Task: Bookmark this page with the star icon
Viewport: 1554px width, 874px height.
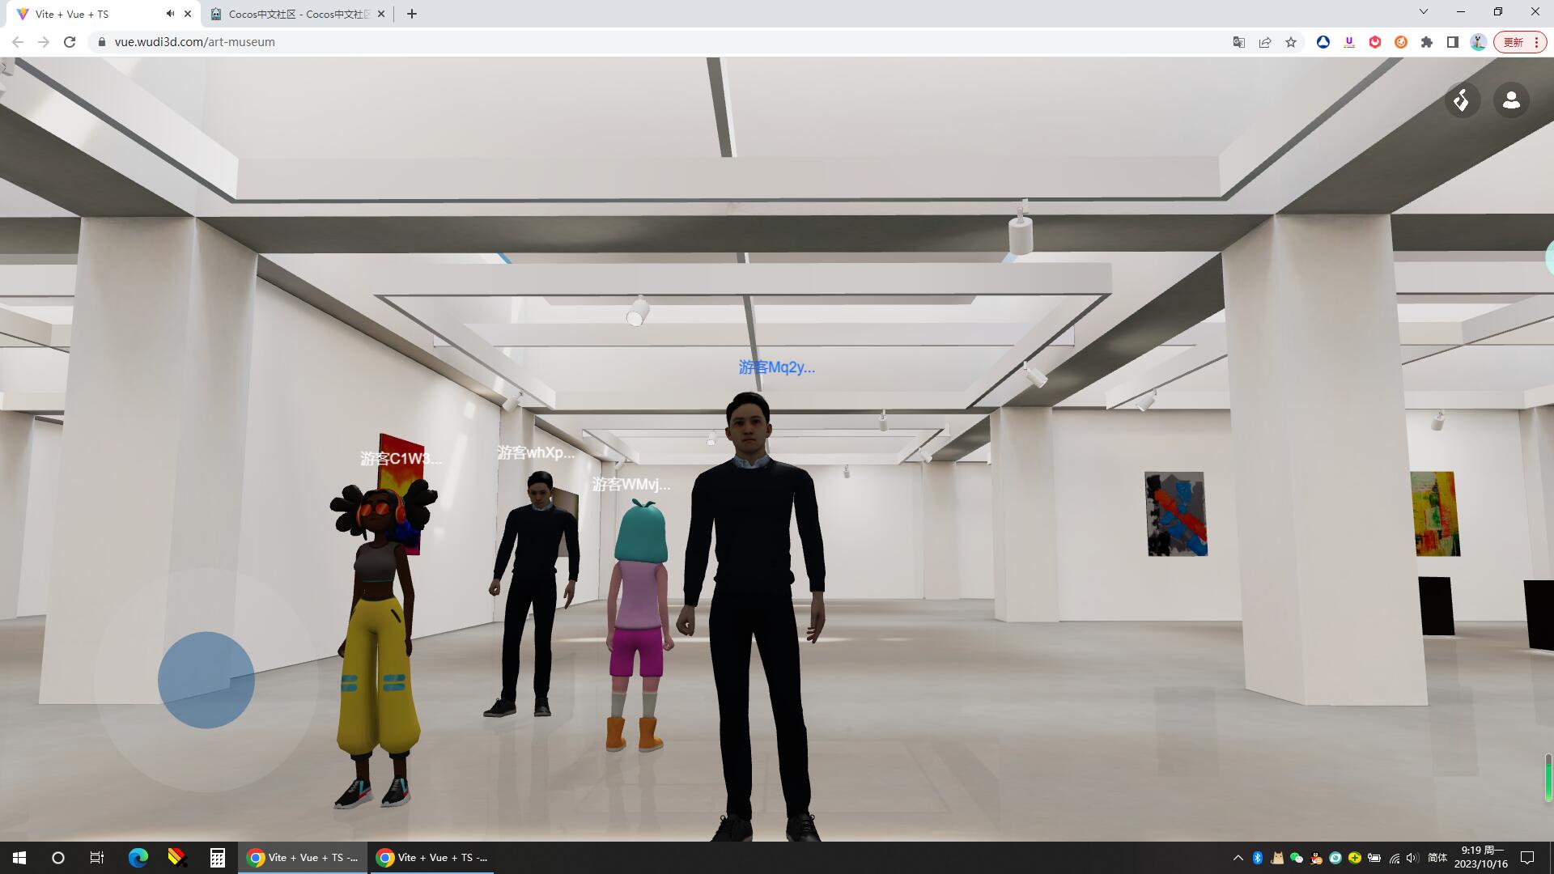Action: coord(1291,42)
